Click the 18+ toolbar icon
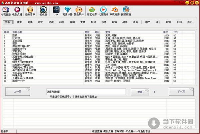 57,11
